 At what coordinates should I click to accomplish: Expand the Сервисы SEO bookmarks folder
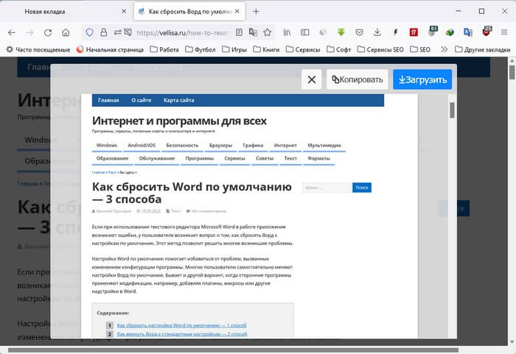click(x=380, y=49)
